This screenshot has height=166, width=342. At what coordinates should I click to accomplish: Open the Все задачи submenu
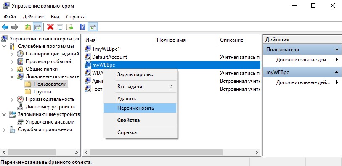click(x=140, y=87)
